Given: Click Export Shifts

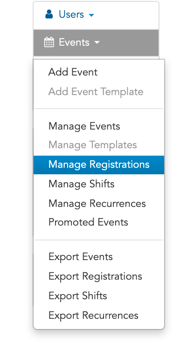Looking at the screenshot, I should (77, 296).
